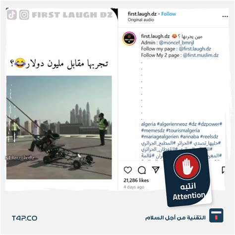Screen dimensions: 235x235
Task: Open comments via speech bubble icon
Action: pyautogui.click(x=142, y=170)
